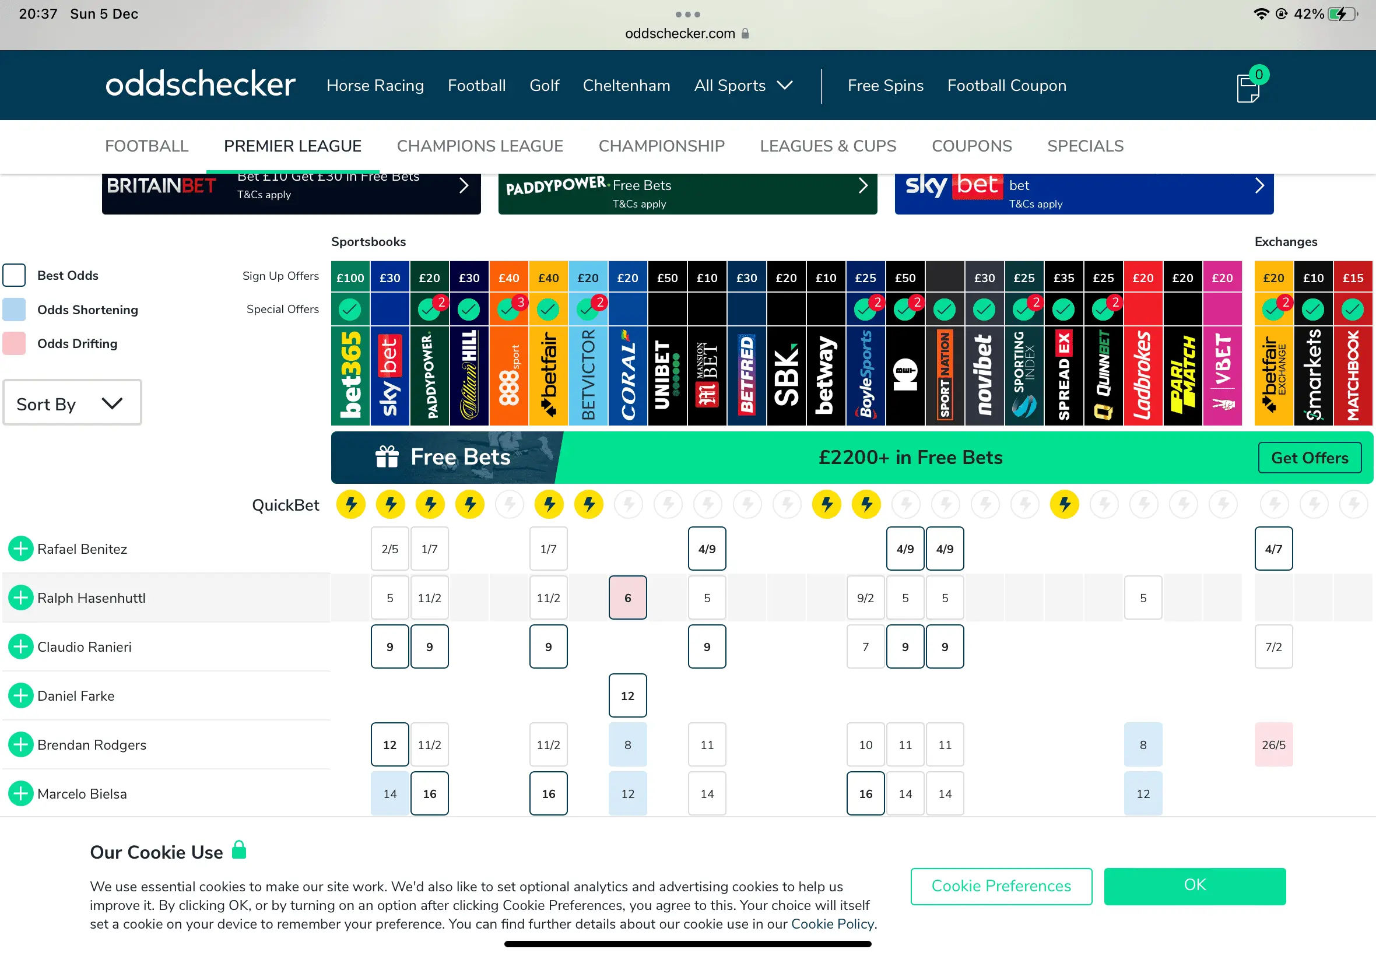Tick the Best Odds checkbox
The height and width of the screenshot is (956, 1376).
15,276
